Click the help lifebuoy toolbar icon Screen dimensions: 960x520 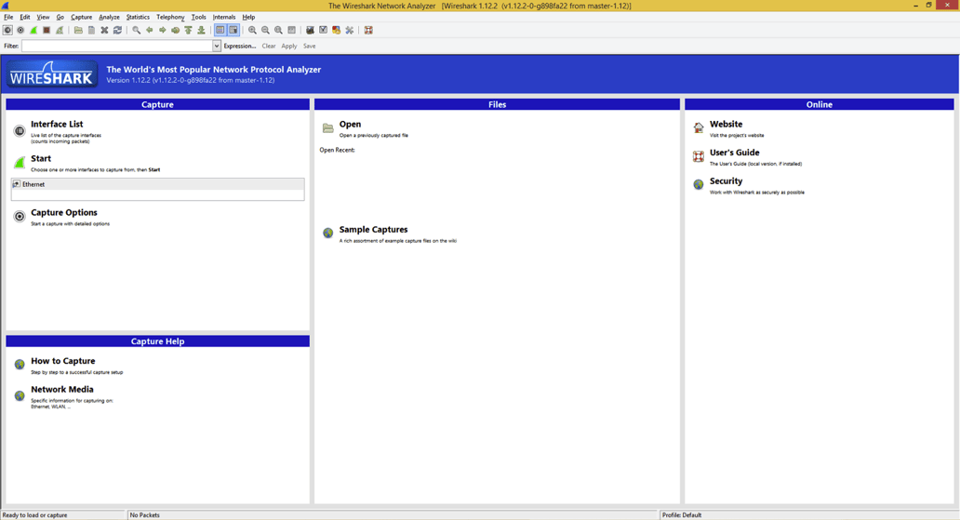coord(368,30)
